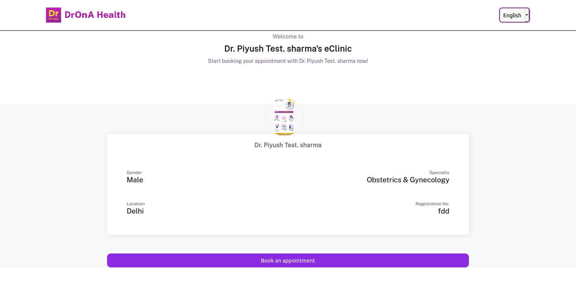Click the "Start booking your appointment" subtitle
Image resolution: width=576 pixels, height=287 pixels.
(288, 61)
